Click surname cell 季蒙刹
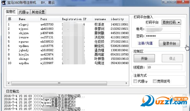Viewport: 190px width, 111px height. point(99,29)
